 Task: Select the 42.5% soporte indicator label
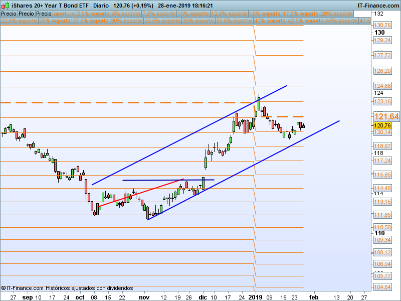tap(305, 21)
